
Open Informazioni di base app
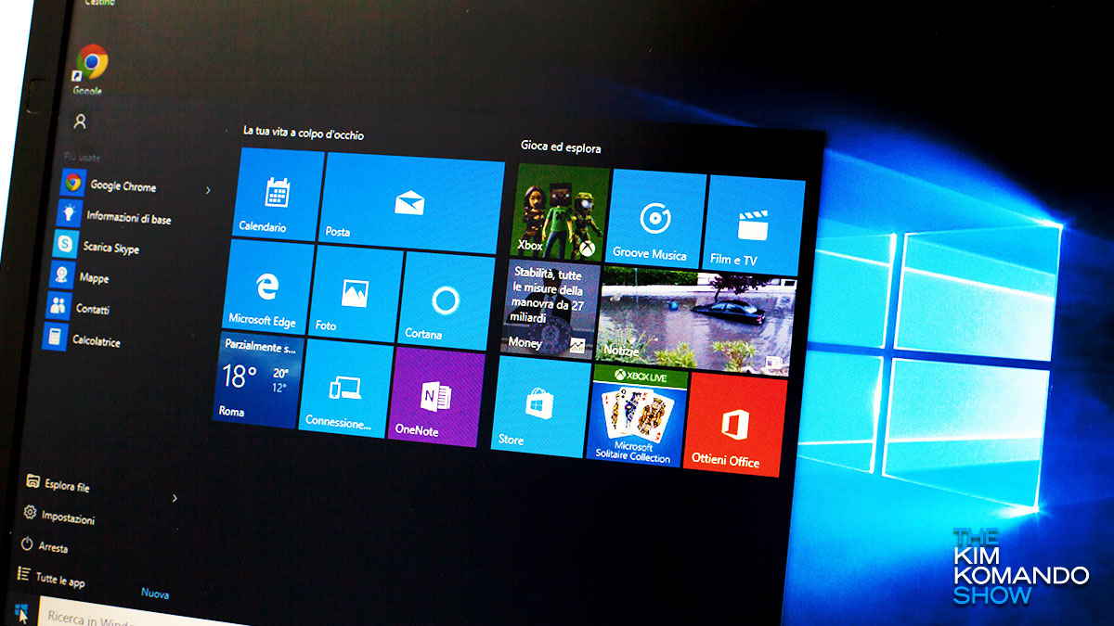[x=116, y=216]
